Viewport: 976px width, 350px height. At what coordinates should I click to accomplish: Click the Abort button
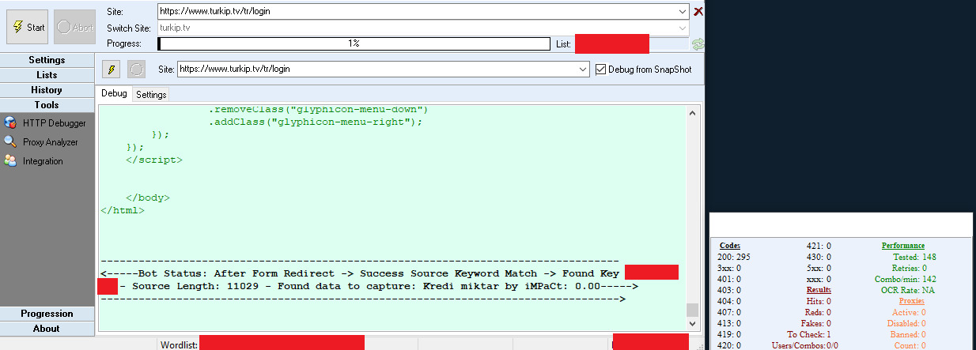(74, 27)
